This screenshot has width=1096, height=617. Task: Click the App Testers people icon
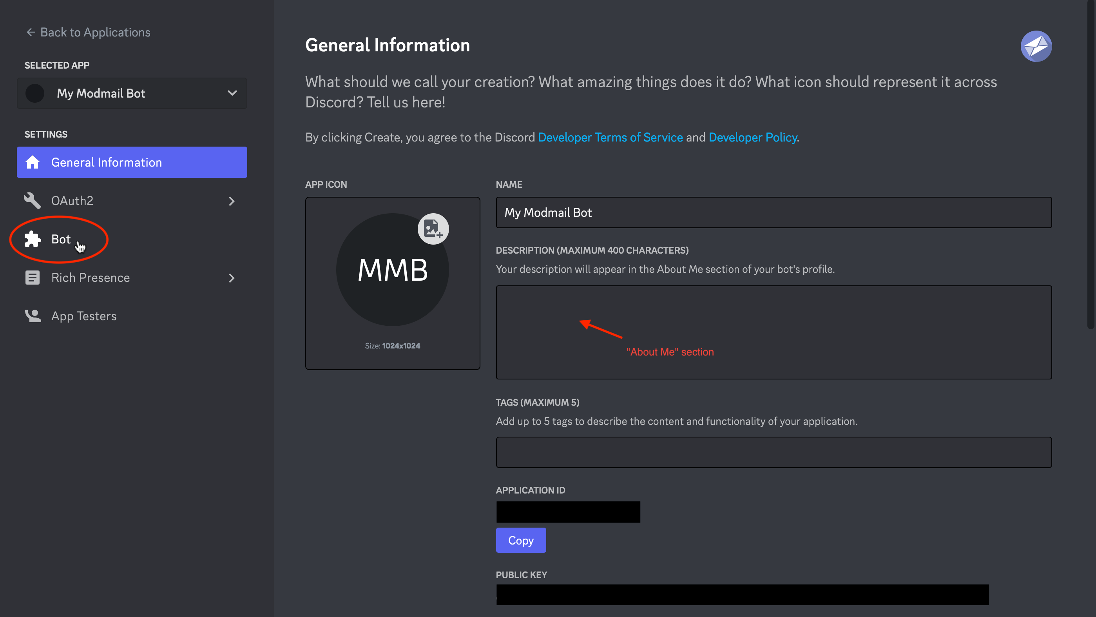(33, 315)
